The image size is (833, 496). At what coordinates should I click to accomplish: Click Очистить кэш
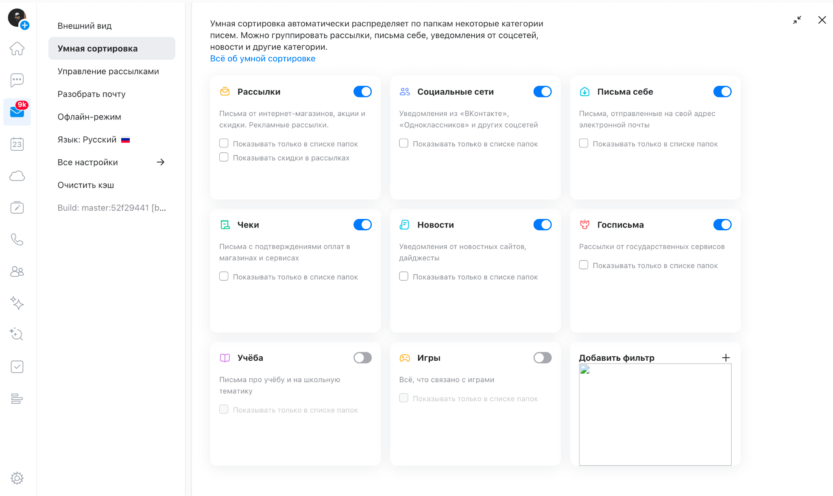[111, 185]
